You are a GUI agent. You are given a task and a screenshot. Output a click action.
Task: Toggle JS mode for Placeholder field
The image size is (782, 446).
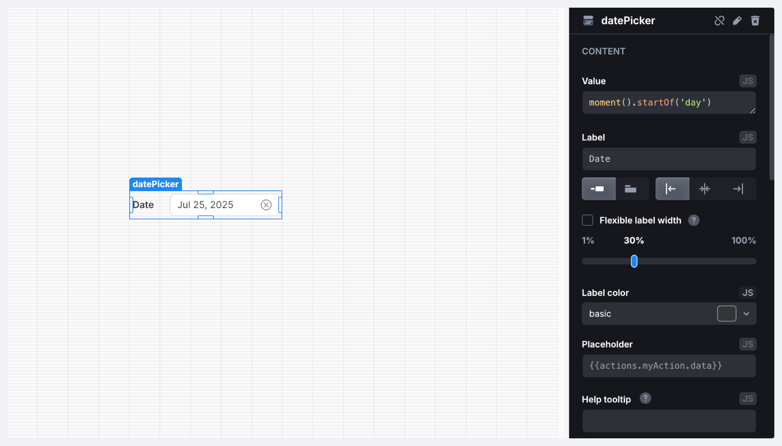click(x=747, y=344)
